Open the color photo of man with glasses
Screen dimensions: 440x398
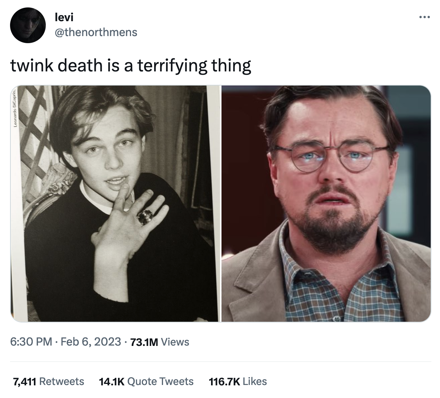click(326, 203)
